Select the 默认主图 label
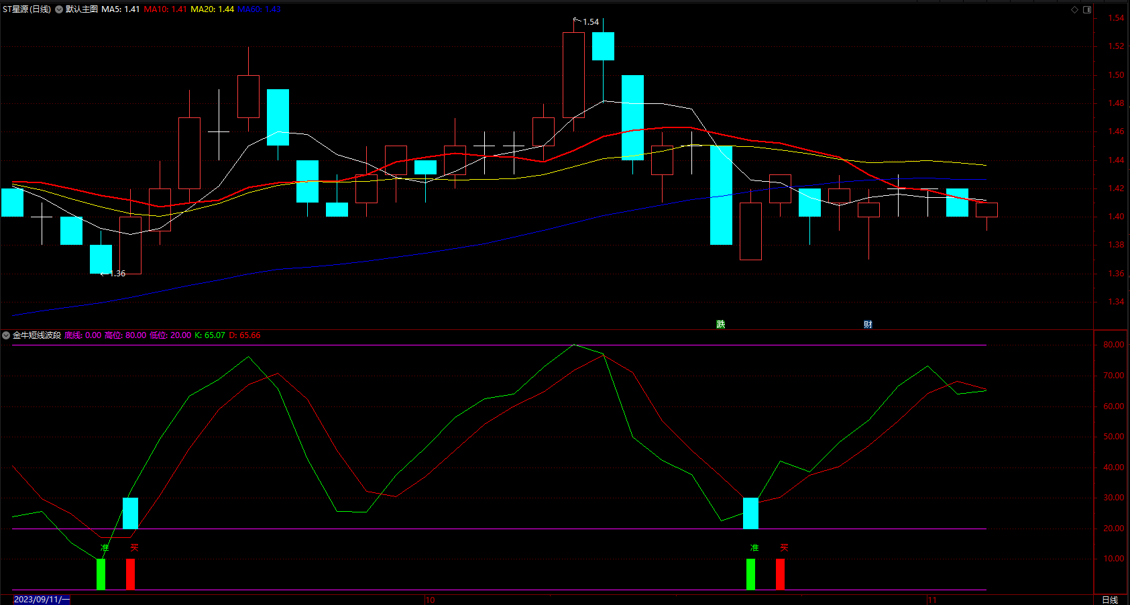This screenshot has width=1130, height=605. [82, 9]
